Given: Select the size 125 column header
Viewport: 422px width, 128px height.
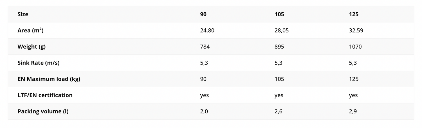Looking at the screenshot, I should pyautogui.click(x=354, y=14).
